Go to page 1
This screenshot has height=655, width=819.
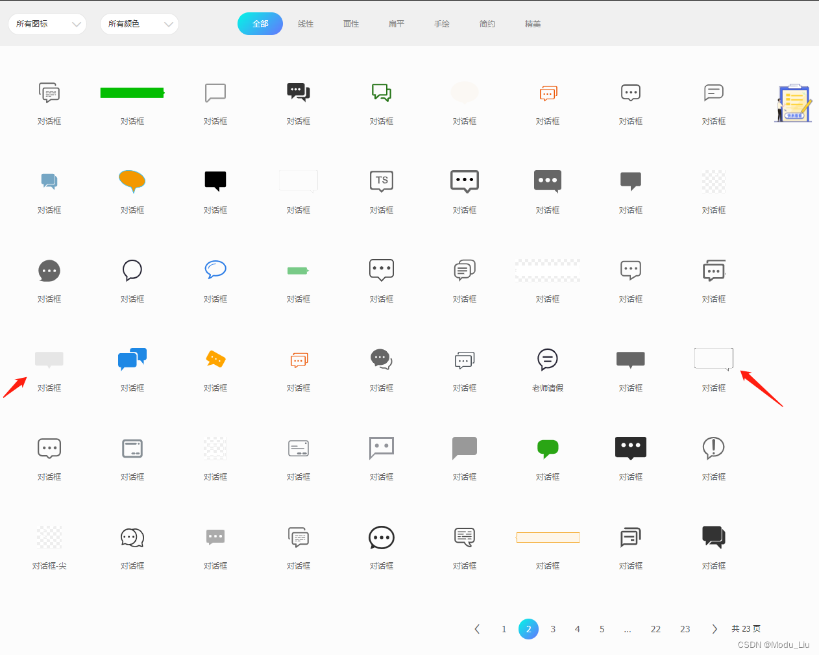tap(504, 629)
